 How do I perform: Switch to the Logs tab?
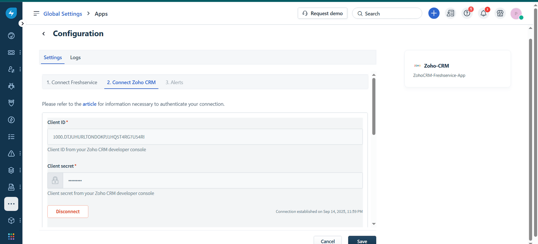75,57
